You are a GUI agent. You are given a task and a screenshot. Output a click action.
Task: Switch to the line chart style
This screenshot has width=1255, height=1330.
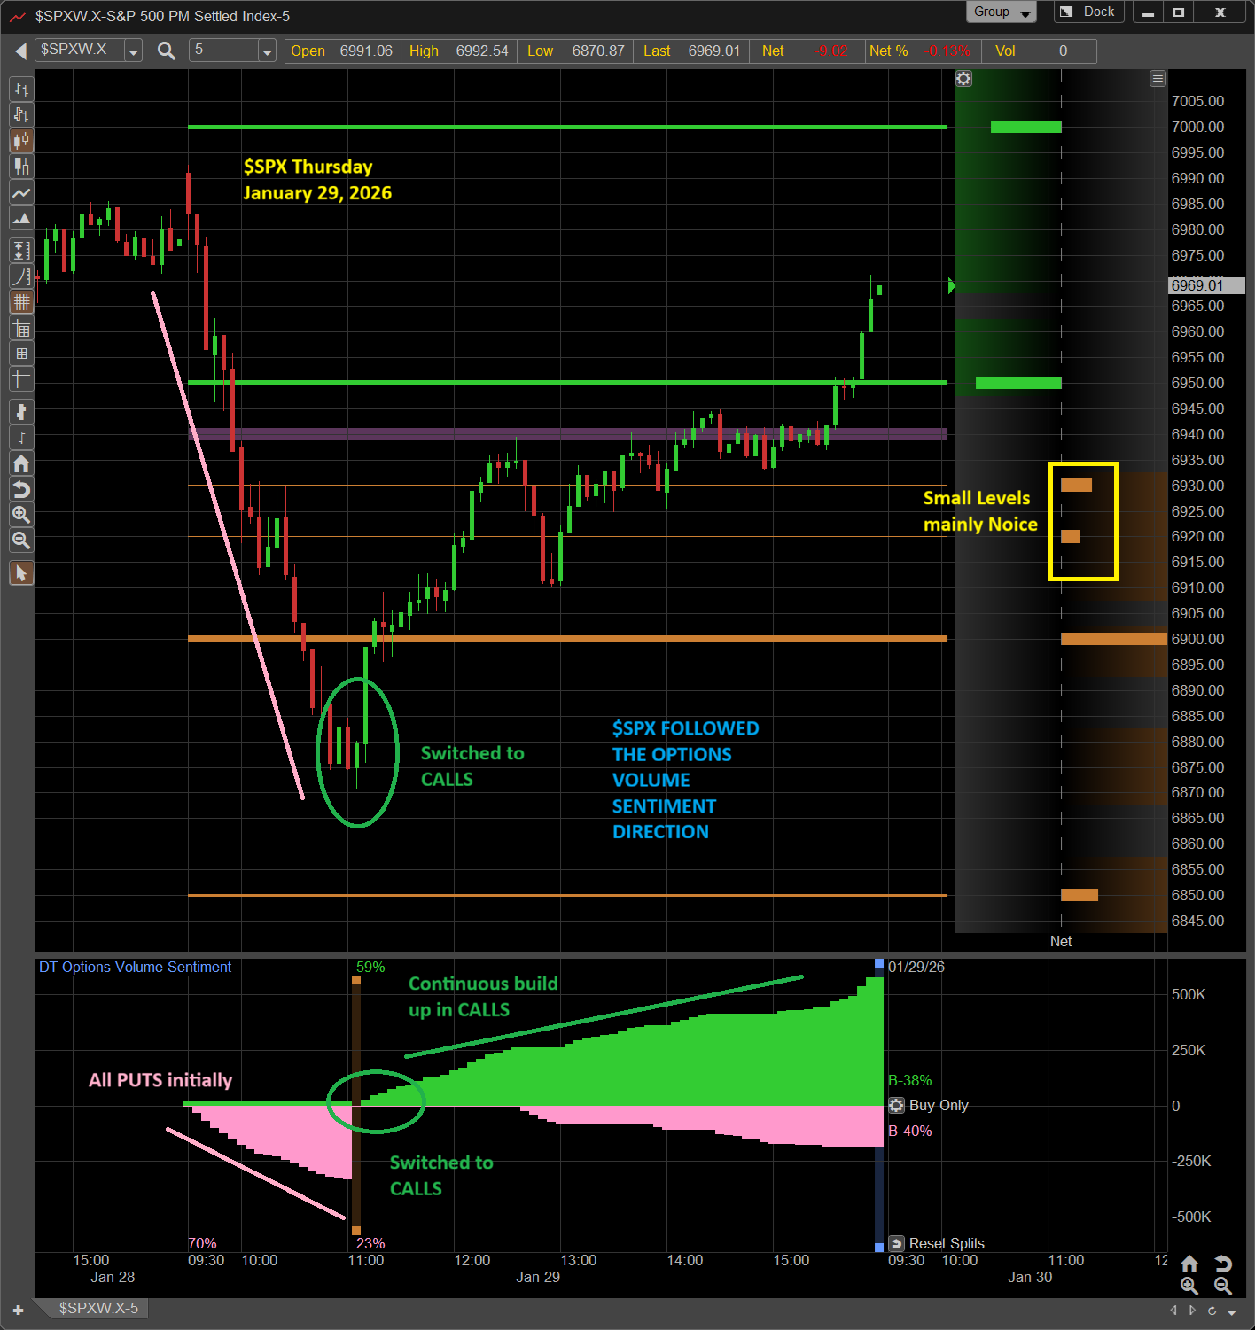[x=21, y=192]
